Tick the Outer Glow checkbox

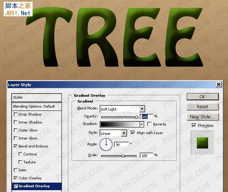pyautogui.click(x=16, y=130)
